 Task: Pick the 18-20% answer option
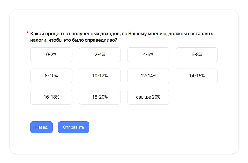point(100,97)
